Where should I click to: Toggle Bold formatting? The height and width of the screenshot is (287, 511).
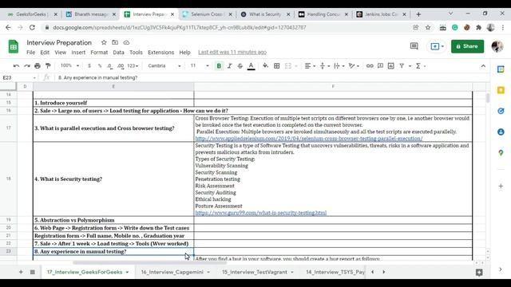pos(219,66)
